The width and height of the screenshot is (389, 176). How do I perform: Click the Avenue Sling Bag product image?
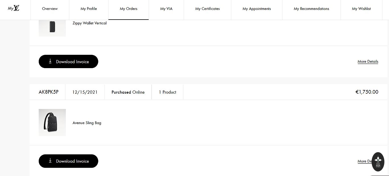(52, 122)
